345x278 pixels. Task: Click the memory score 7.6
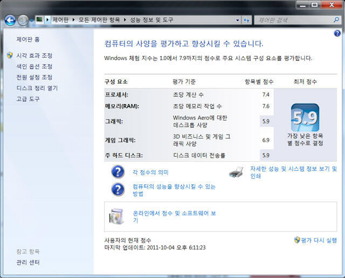[266, 106]
